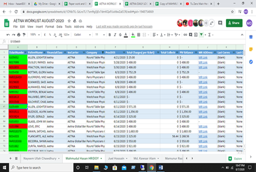Open Company column filter button

click(x=103, y=53)
